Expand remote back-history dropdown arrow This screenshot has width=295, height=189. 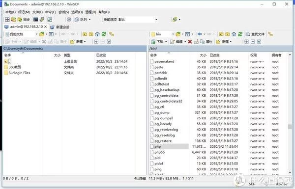coord(205,34)
